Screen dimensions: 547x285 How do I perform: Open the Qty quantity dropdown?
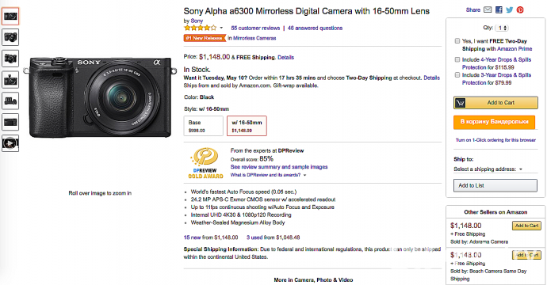pyautogui.click(x=503, y=28)
